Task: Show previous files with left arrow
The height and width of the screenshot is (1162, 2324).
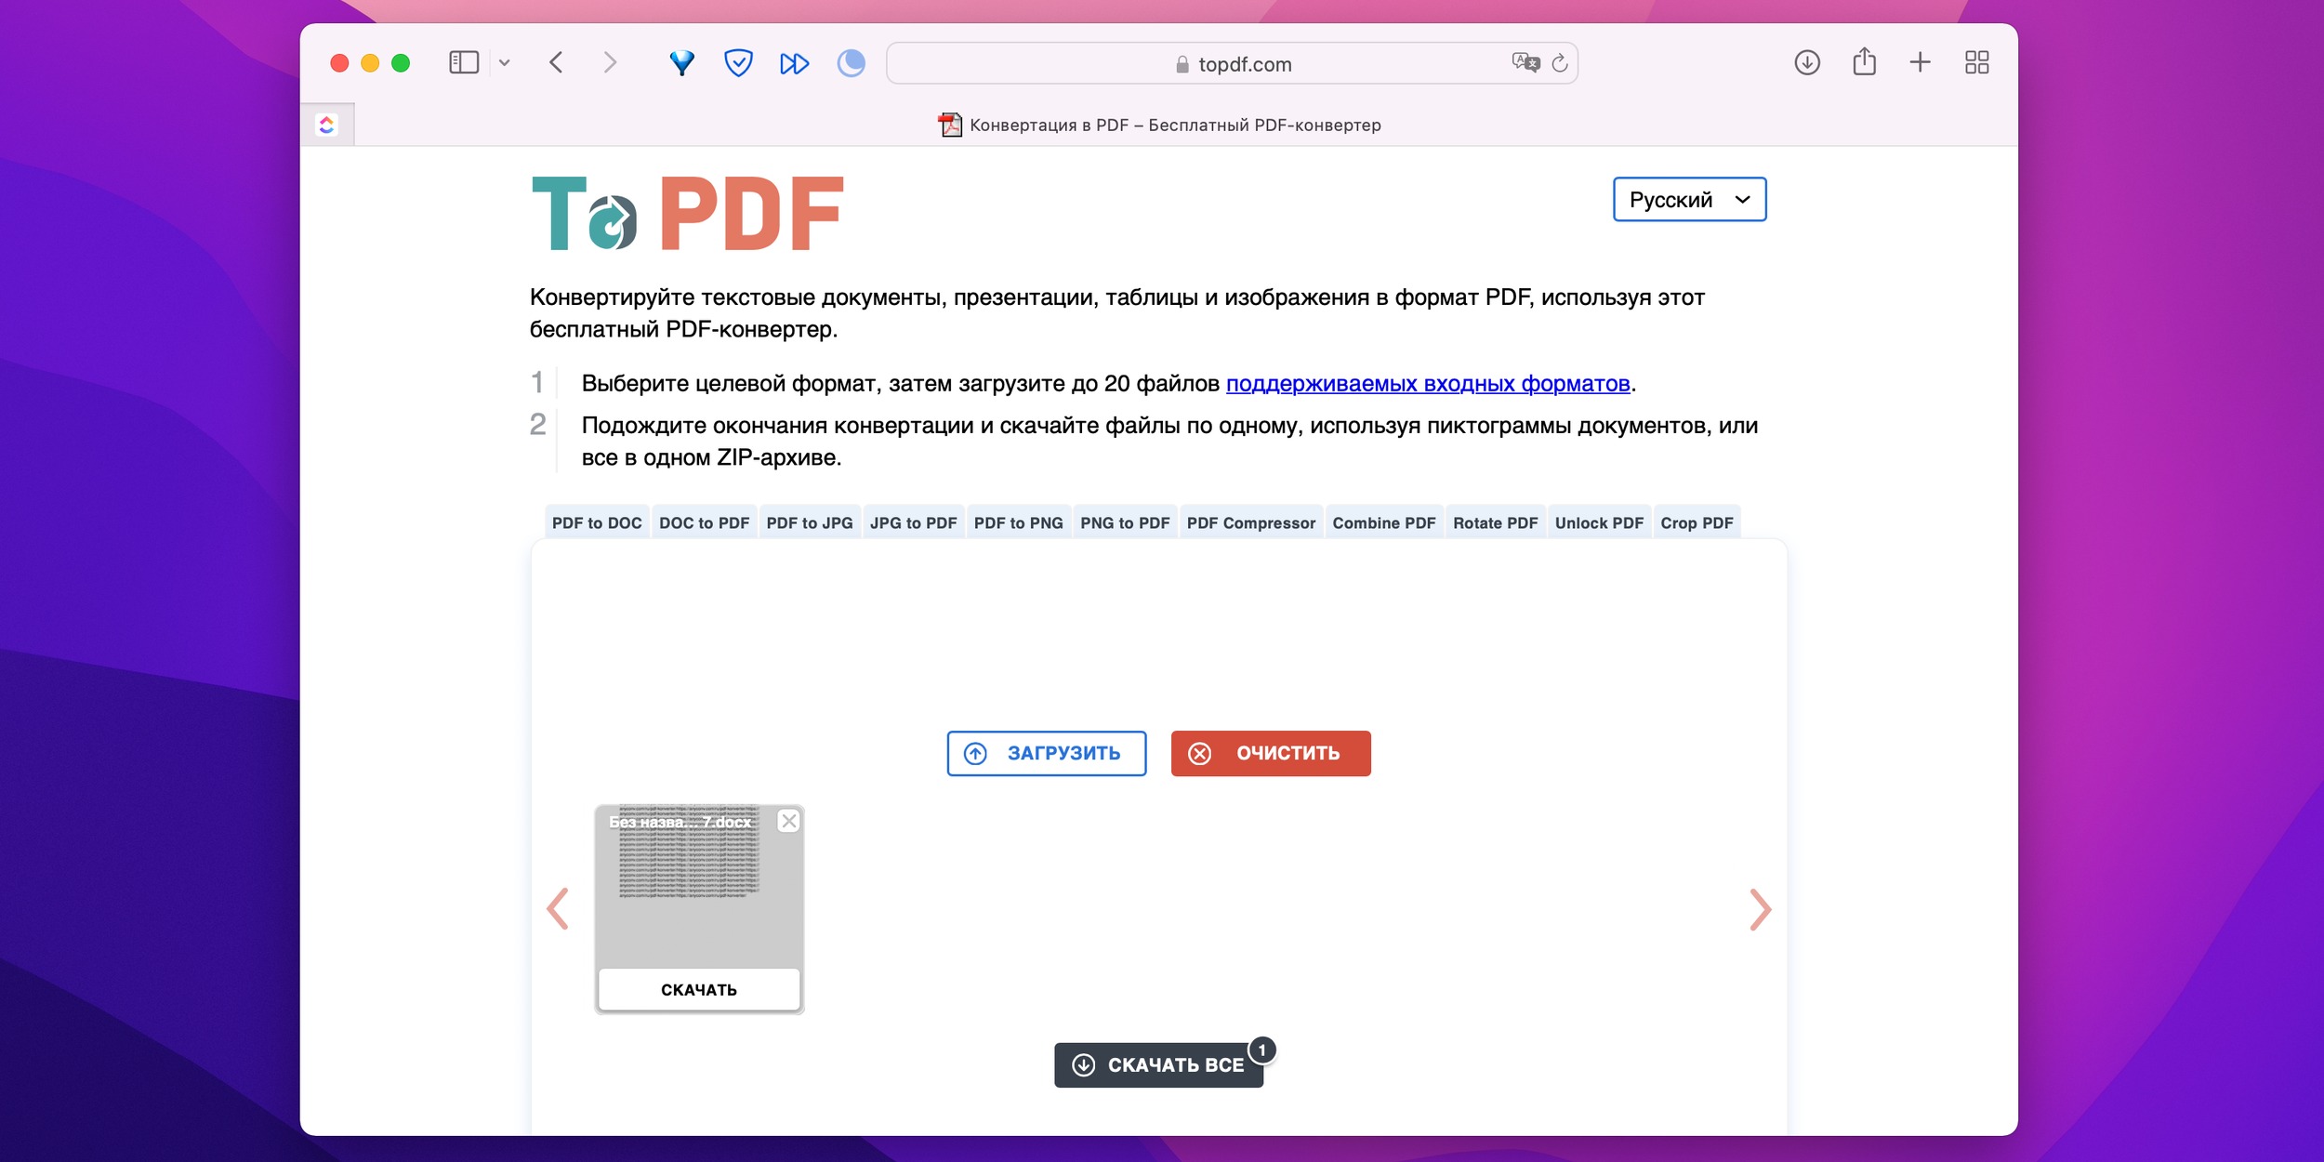Action: [x=558, y=908]
